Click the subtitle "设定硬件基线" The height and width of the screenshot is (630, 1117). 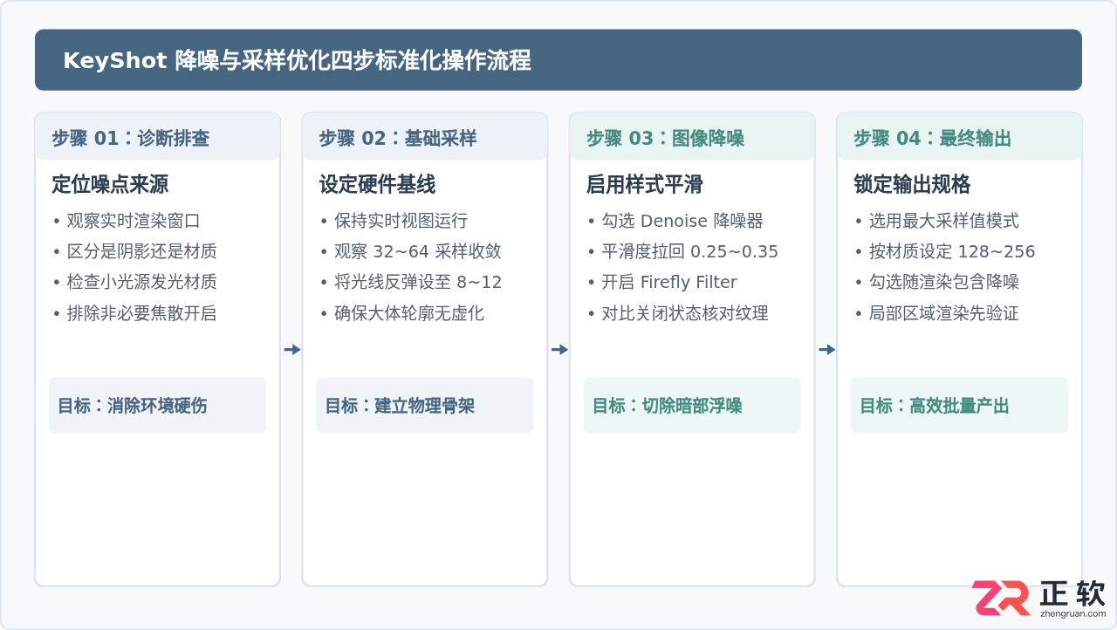click(x=377, y=185)
